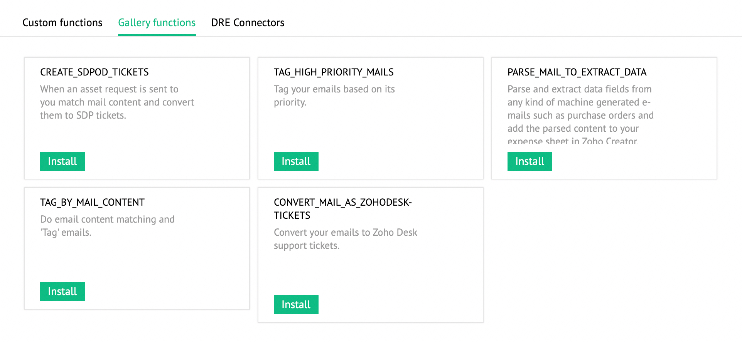Install the PARSE_MAIL_TO_EXTRACT_DATA function

[530, 161]
